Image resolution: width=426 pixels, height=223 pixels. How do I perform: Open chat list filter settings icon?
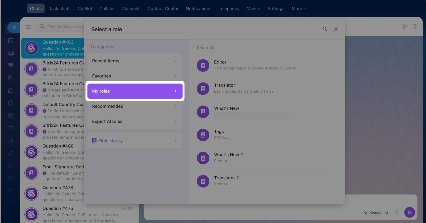click(x=29, y=27)
